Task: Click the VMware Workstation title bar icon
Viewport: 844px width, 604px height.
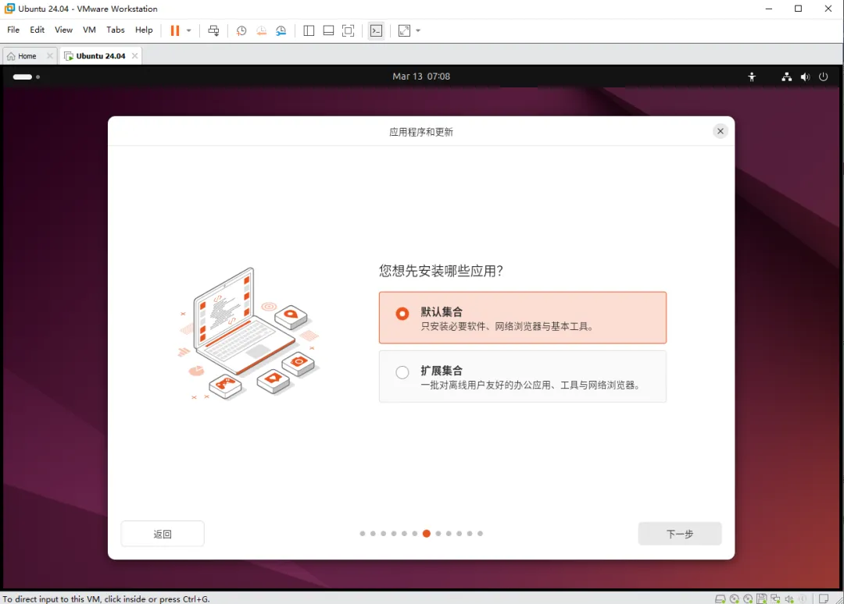Action: (9, 9)
